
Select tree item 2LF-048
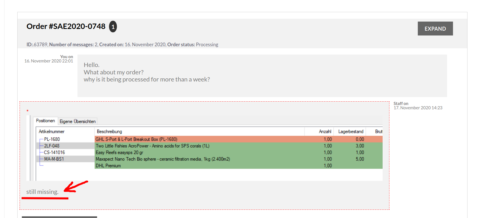click(x=52, y=146)
